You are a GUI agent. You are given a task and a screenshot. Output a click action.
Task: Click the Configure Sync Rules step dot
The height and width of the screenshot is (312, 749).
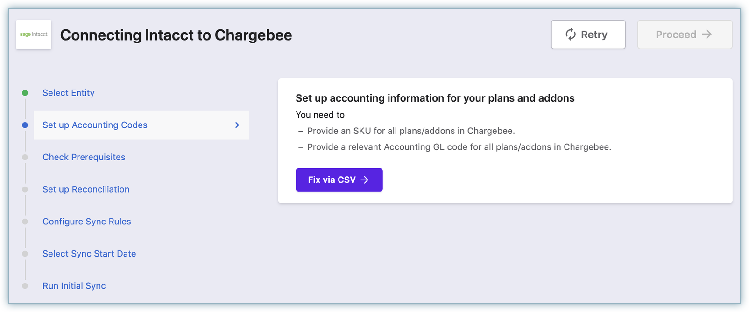(x=25, y=222)
